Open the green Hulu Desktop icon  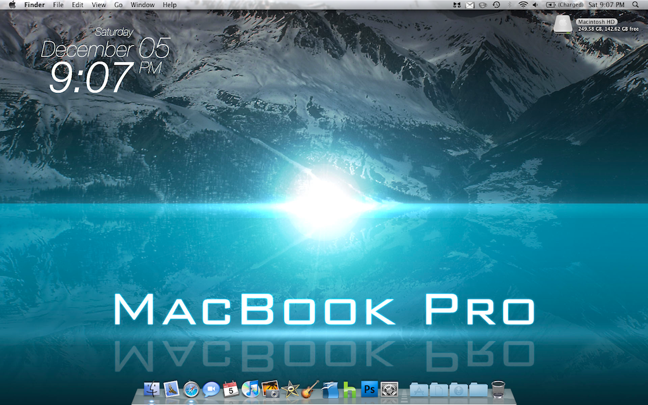(349, 390)
